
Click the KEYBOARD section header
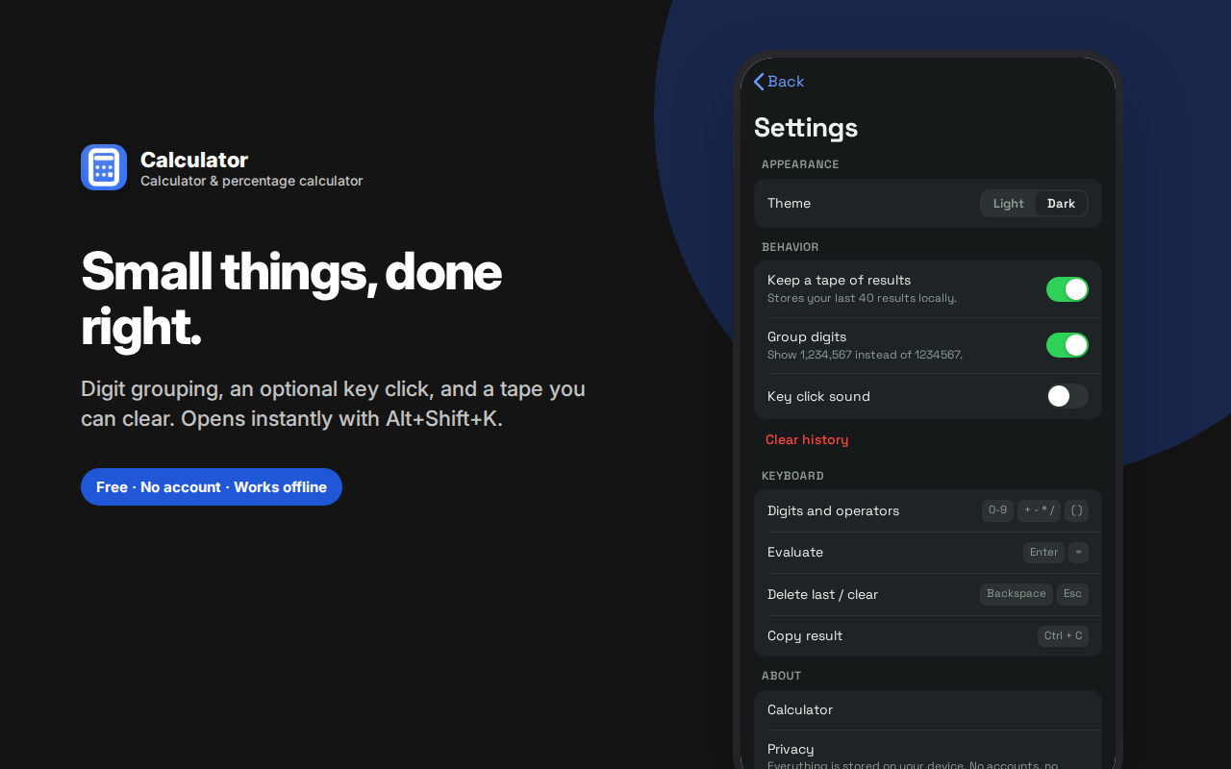click(792, 476)
